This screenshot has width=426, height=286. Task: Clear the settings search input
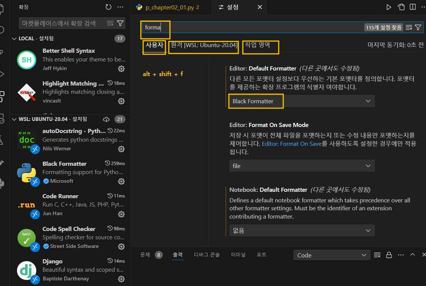pyautogui.click(x=409, y=28)
